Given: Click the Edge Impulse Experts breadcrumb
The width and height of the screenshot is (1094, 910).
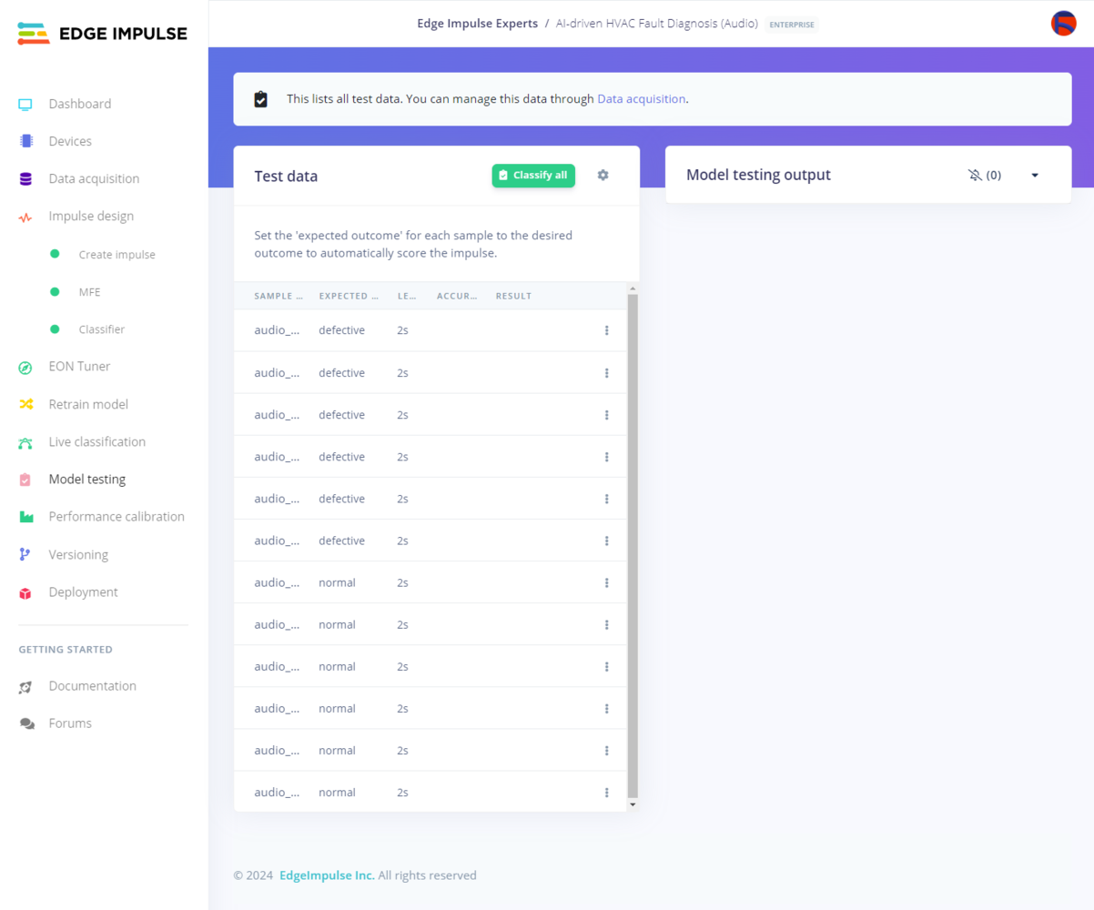Looking at the screenshot, I should pyautogui.click(x=478, y=24).
